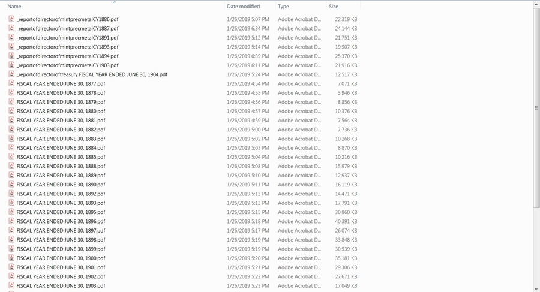Sort by the Date modified column
Viewport: 540px width, 292px height.
click(243, 7)
